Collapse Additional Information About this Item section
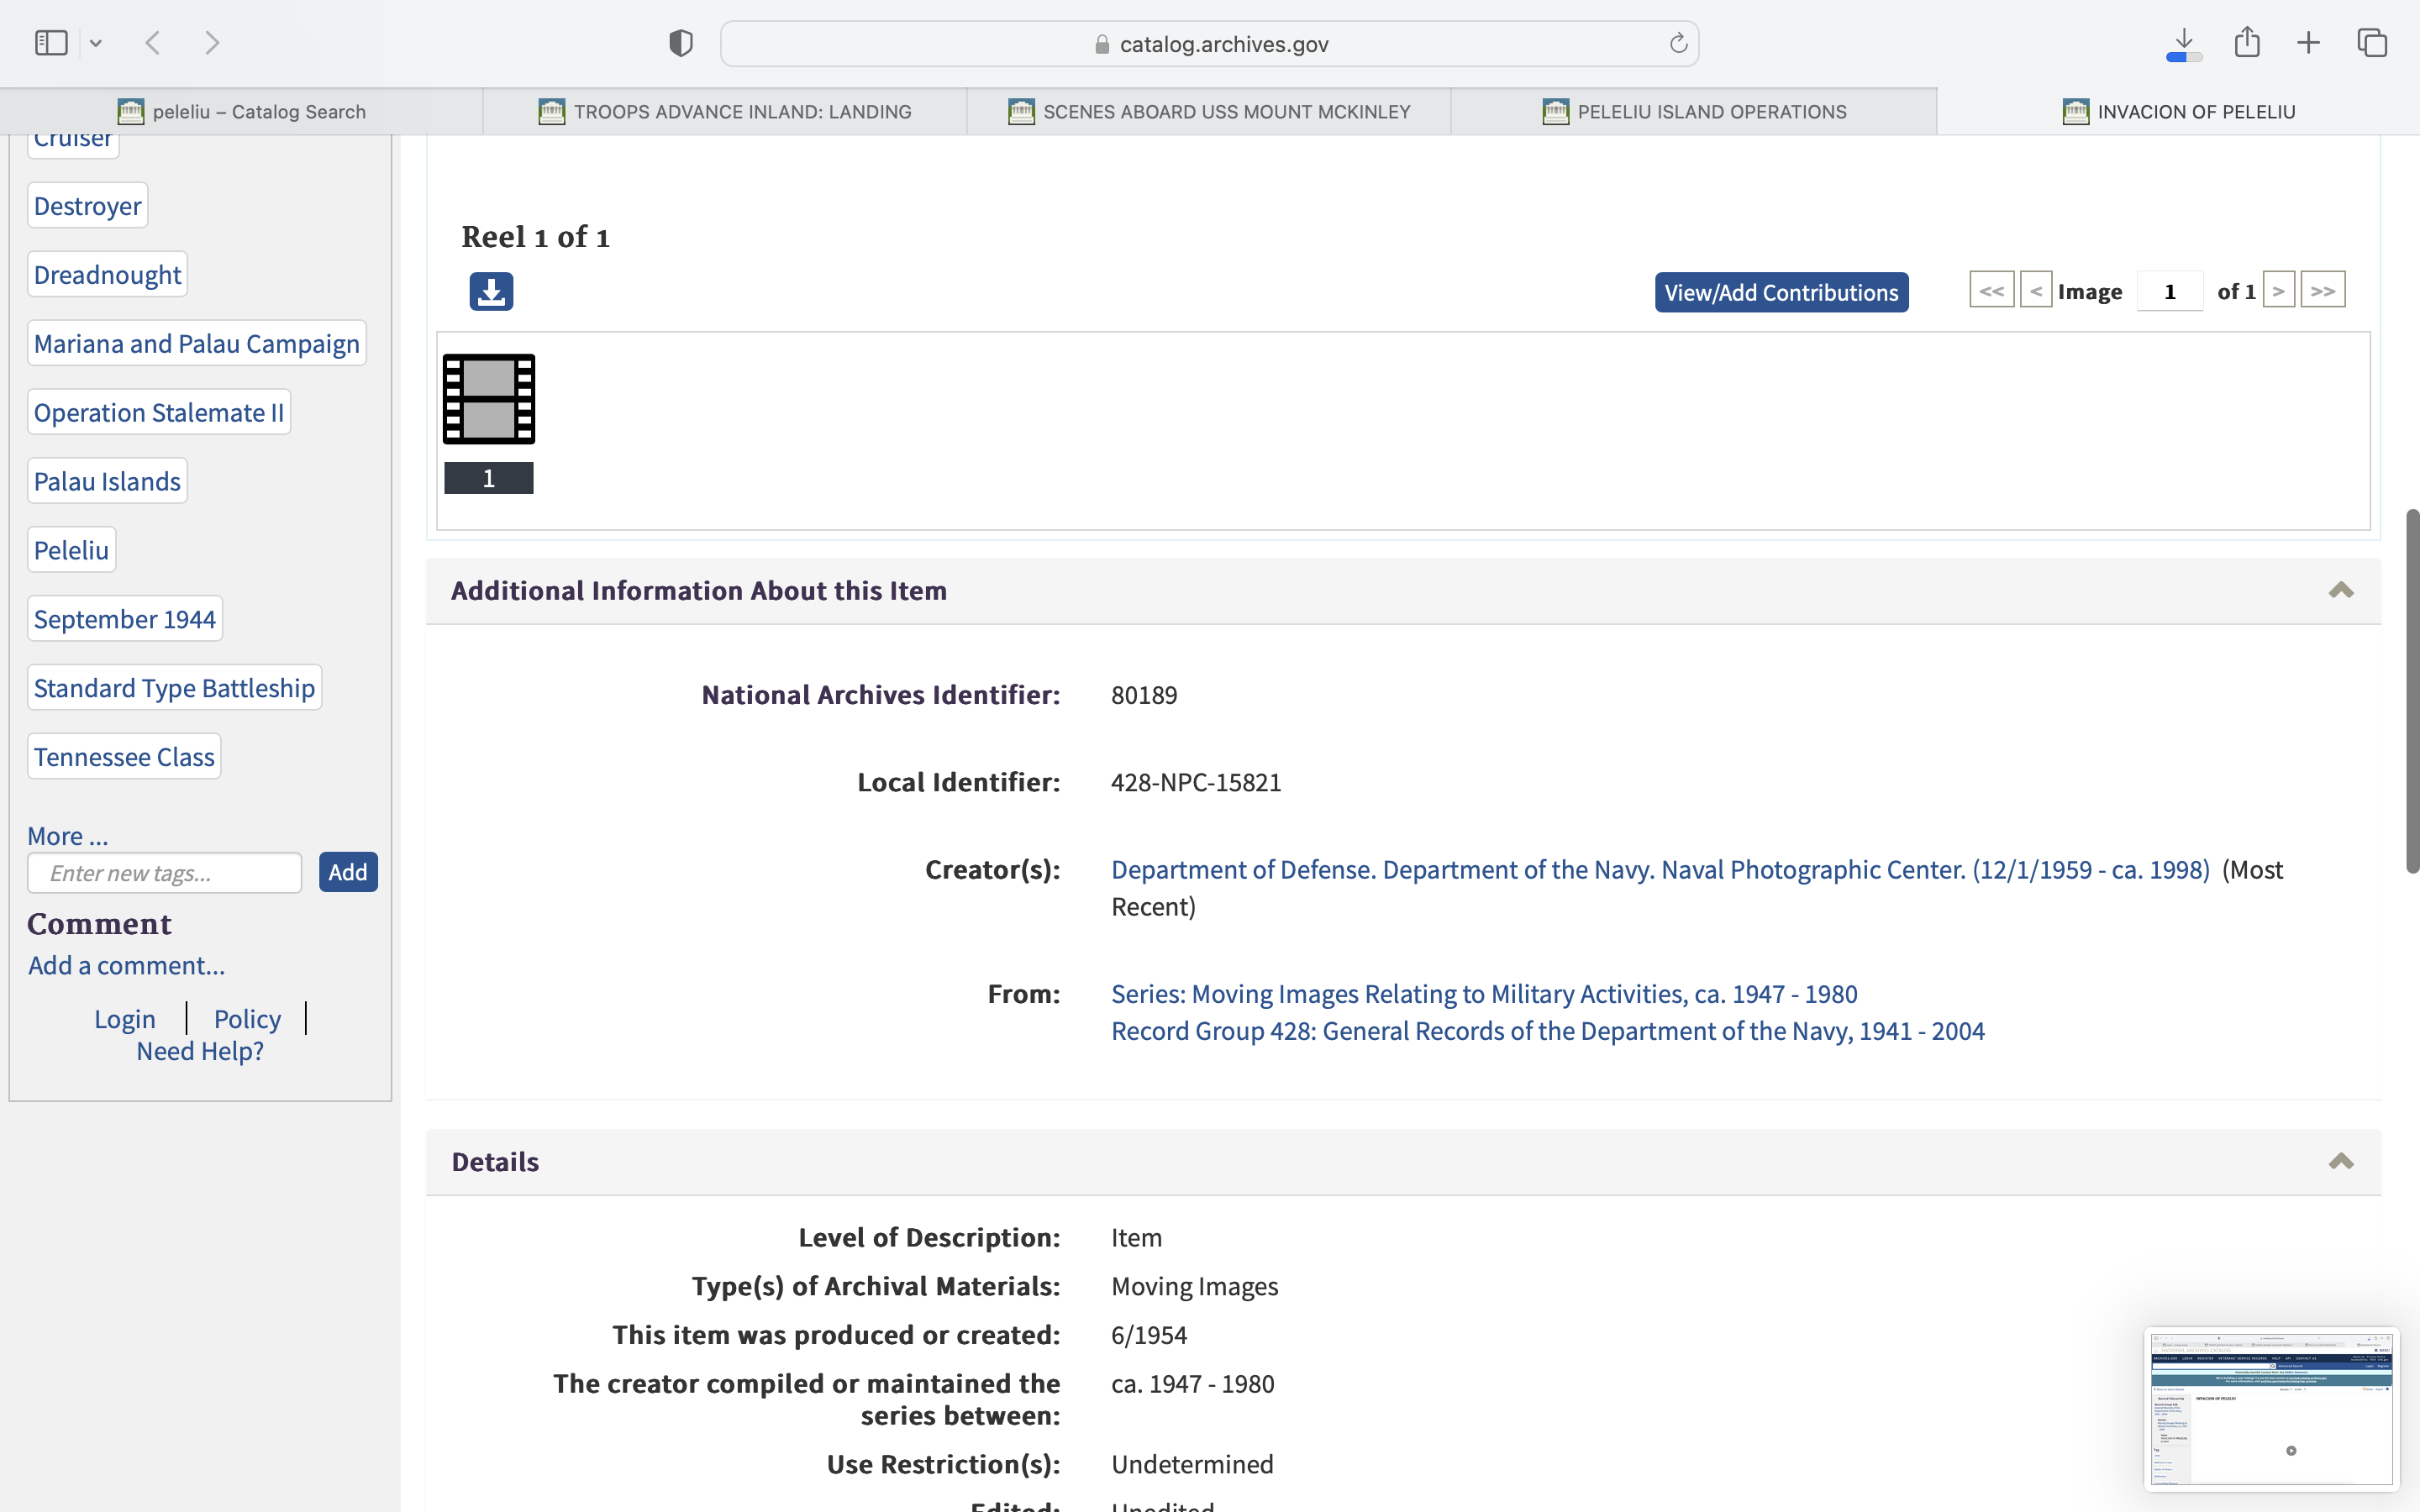This screenshot has width=2420, height=1512. tap(2340, 591)
